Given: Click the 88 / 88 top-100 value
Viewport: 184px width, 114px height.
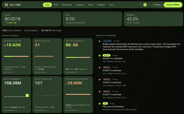Looking at the screenshot, I should point(72,45).
